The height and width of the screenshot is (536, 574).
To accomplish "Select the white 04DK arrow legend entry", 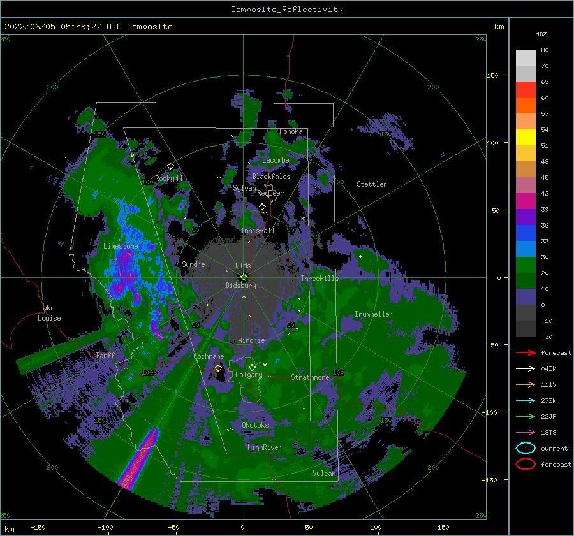I will click(x=526, y=369).
